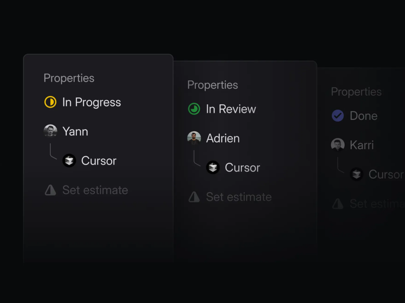Click the Yann assignee name

tap(75, 131)
